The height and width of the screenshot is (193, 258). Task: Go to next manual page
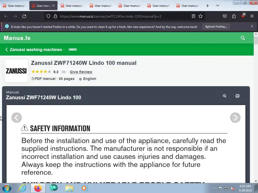coord(235,118)
